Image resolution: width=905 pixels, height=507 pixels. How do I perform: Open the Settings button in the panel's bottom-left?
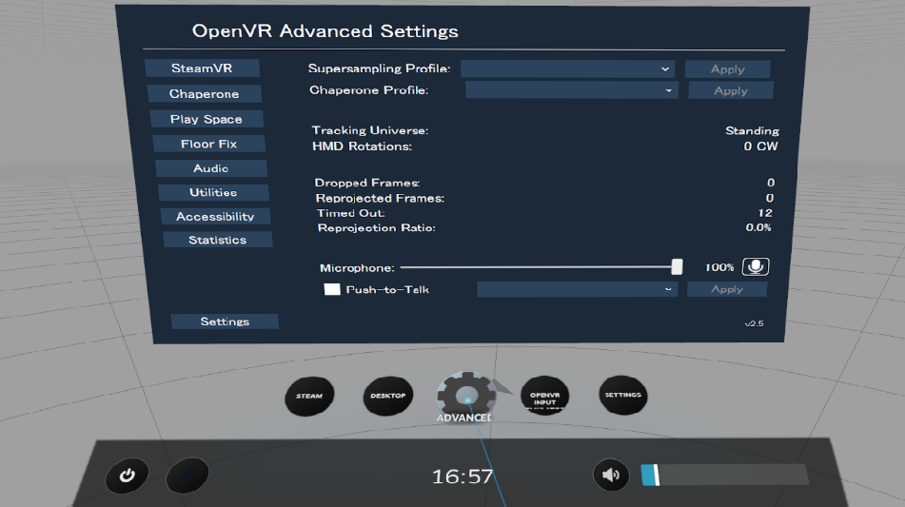[226, 322]
